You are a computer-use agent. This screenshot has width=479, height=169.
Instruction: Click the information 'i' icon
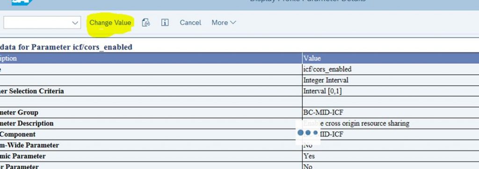(x=165, y=22)
